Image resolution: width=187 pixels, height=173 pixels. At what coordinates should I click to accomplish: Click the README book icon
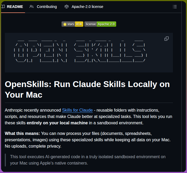point(3,7)
